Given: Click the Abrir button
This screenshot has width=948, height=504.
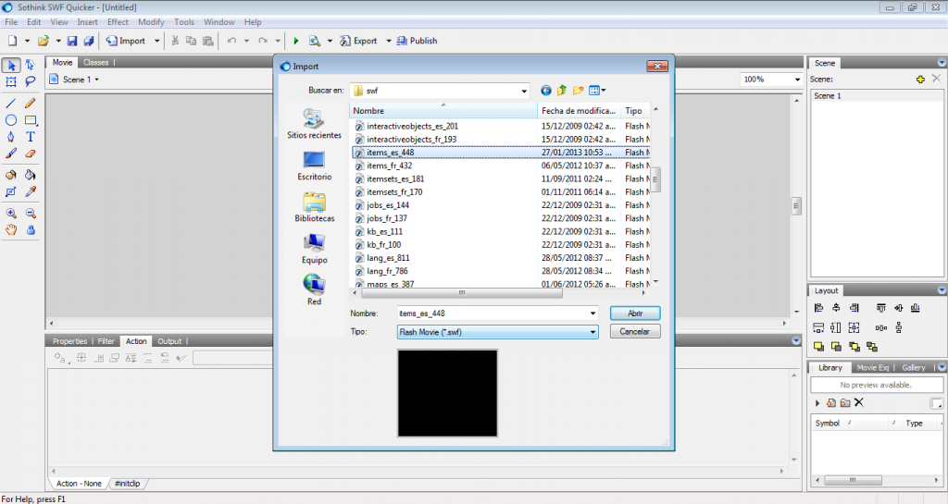Looking at the screenshot, I should (x=635, y=313).
